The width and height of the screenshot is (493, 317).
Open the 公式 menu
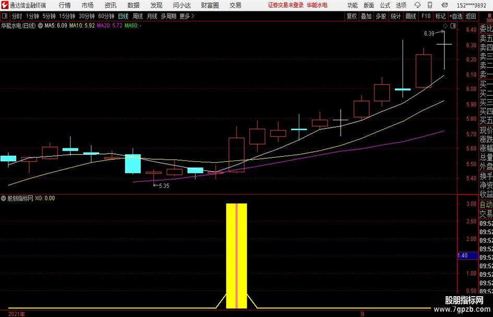385,5
